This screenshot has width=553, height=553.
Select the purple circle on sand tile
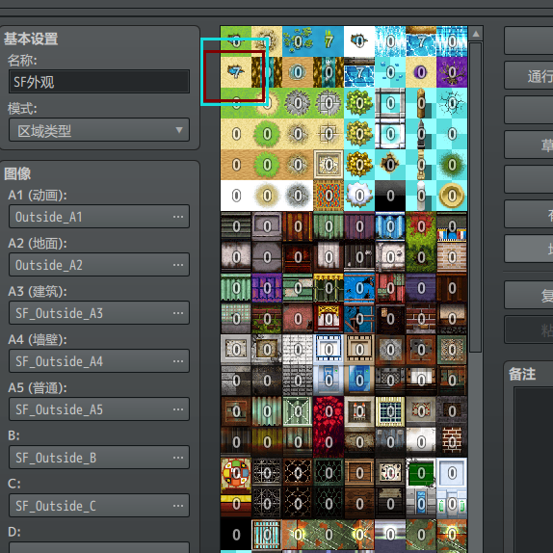421,72
